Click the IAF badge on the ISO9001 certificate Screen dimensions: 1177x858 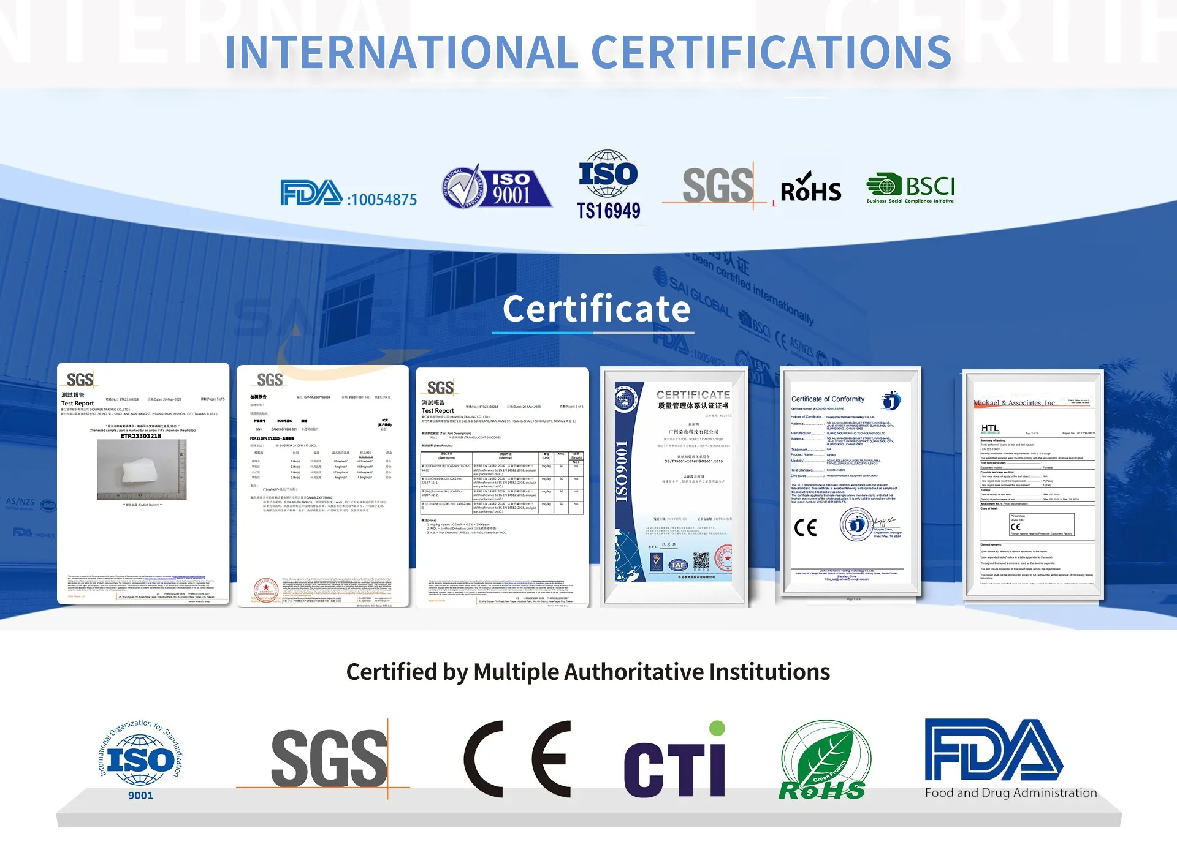point(678,565)
